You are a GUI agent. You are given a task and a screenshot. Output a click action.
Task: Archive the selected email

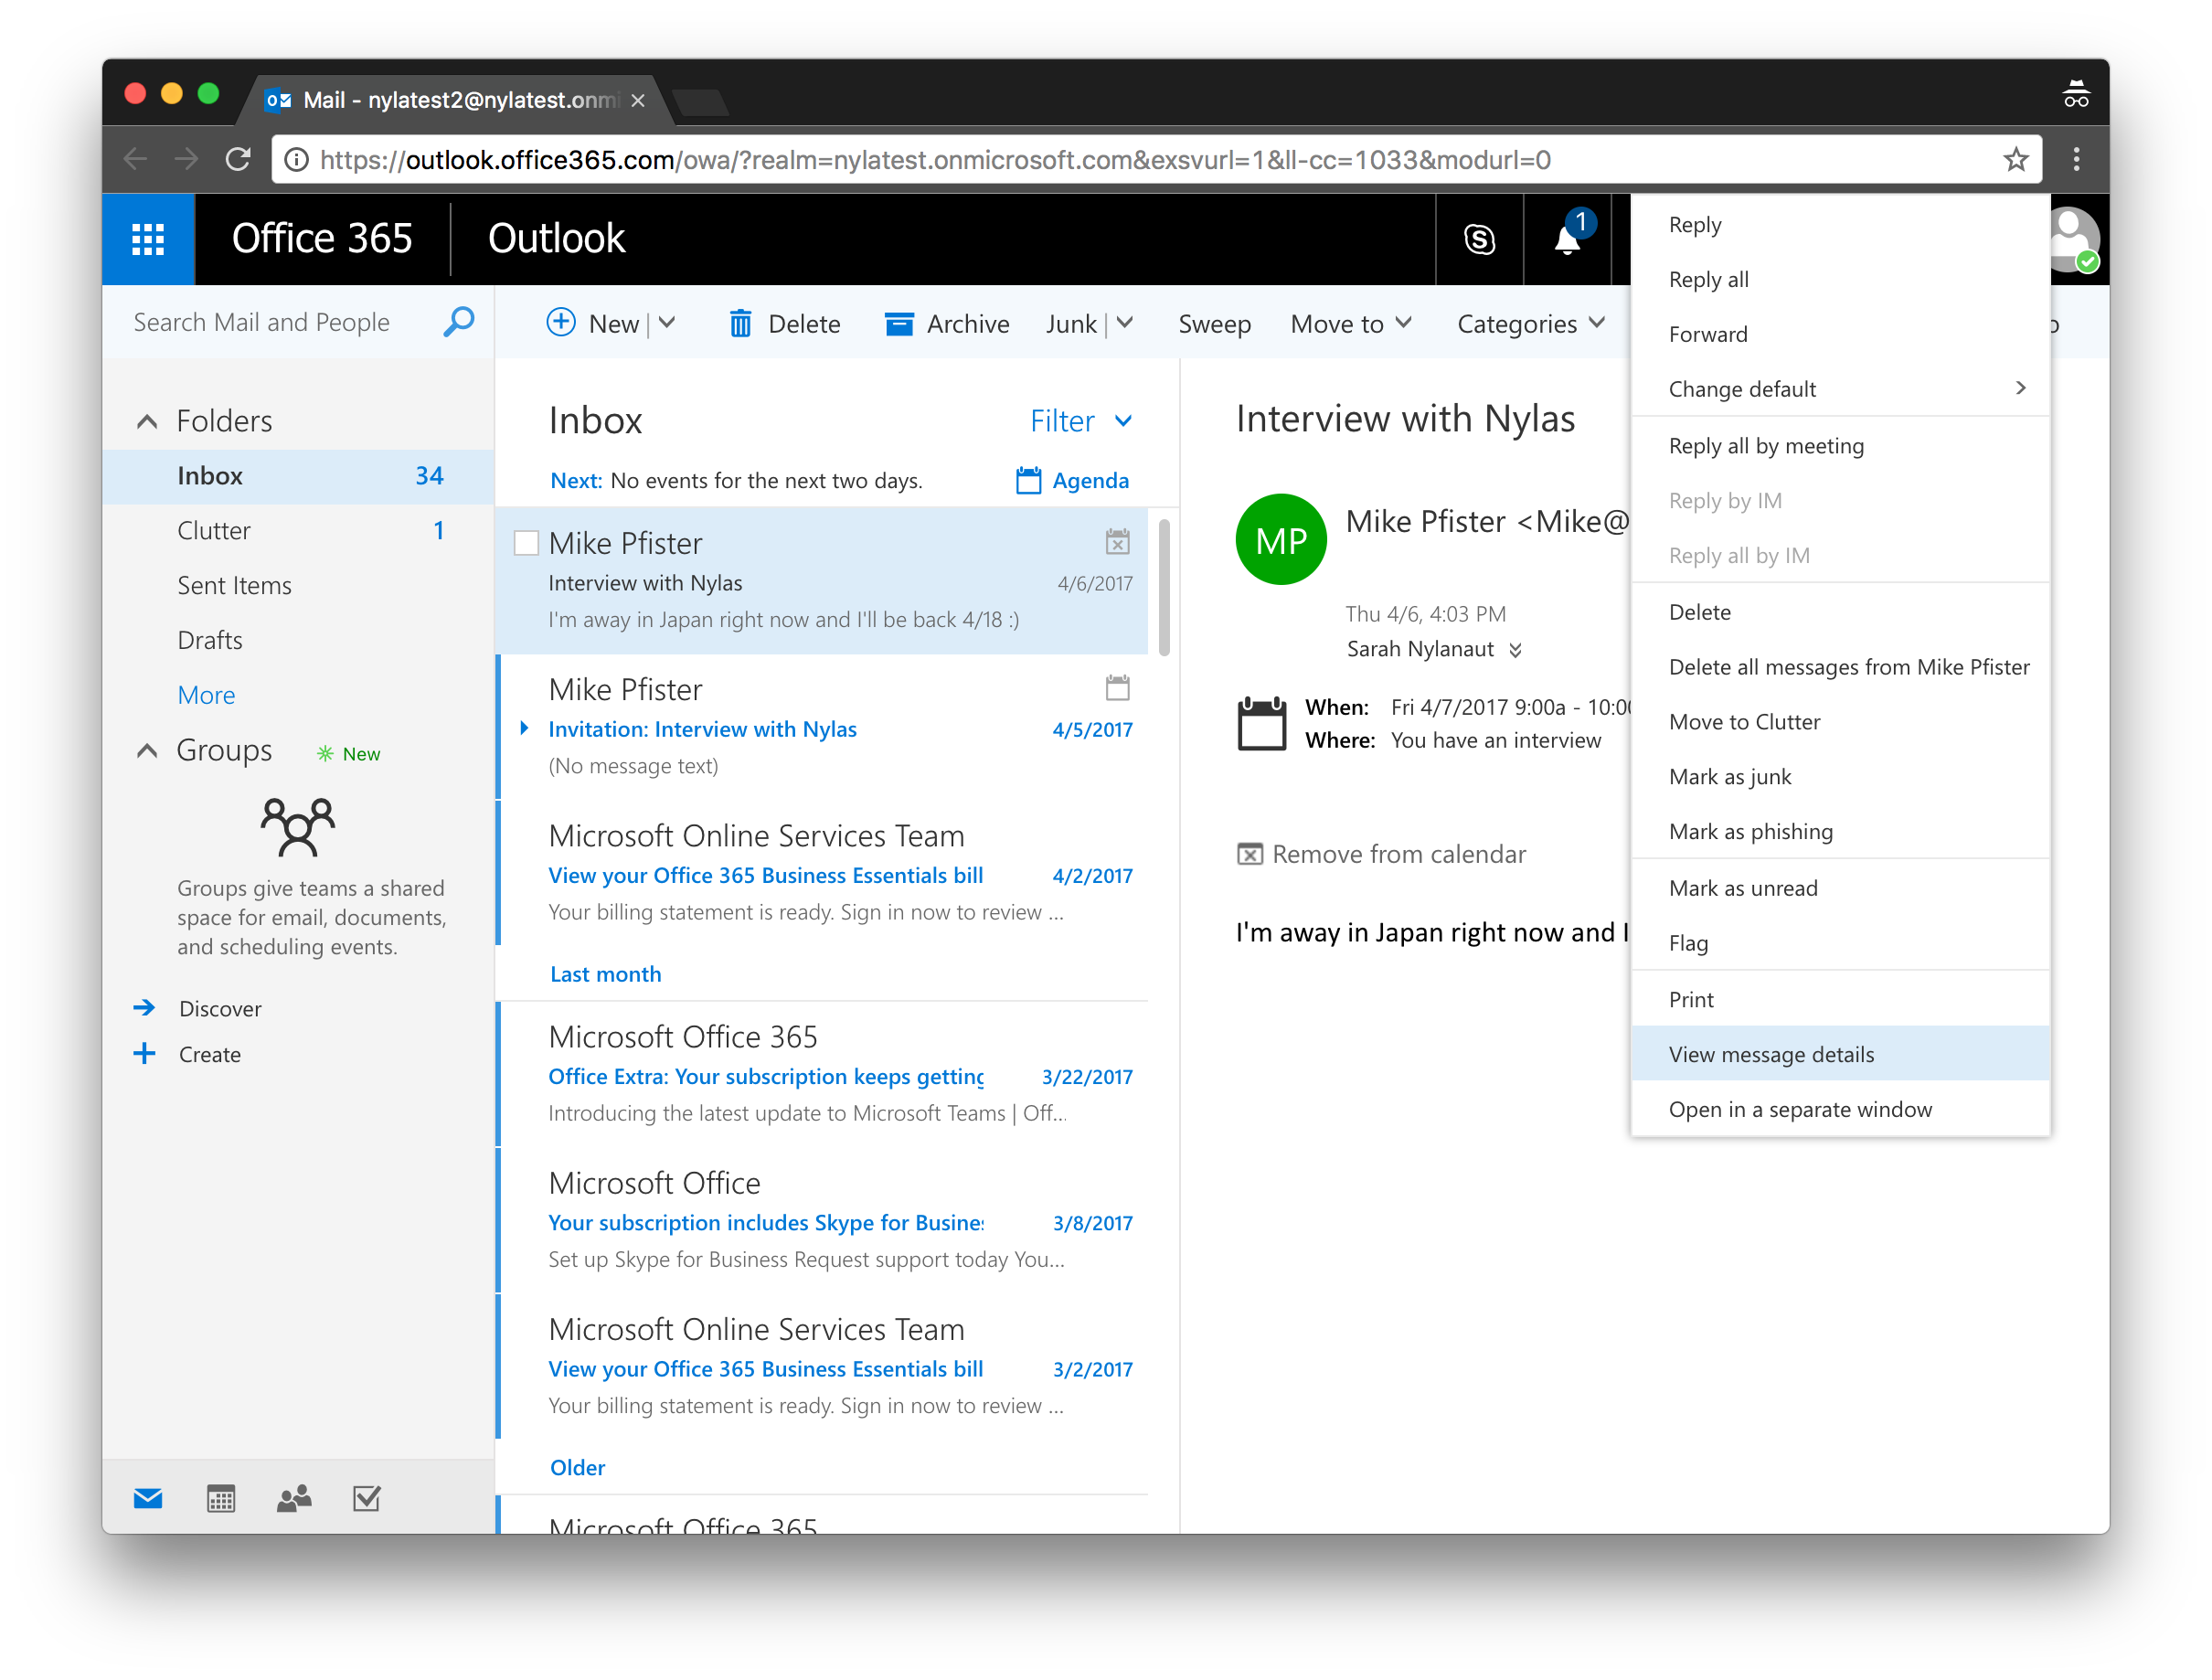tap(946, 323)
